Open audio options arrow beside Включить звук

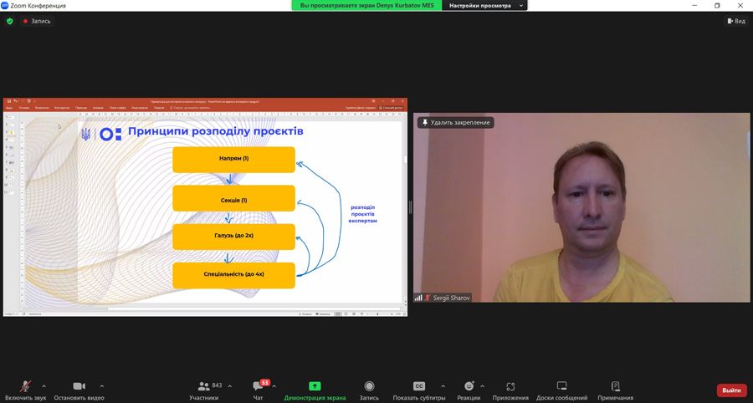pyautogui.click(x=44, y=386)
